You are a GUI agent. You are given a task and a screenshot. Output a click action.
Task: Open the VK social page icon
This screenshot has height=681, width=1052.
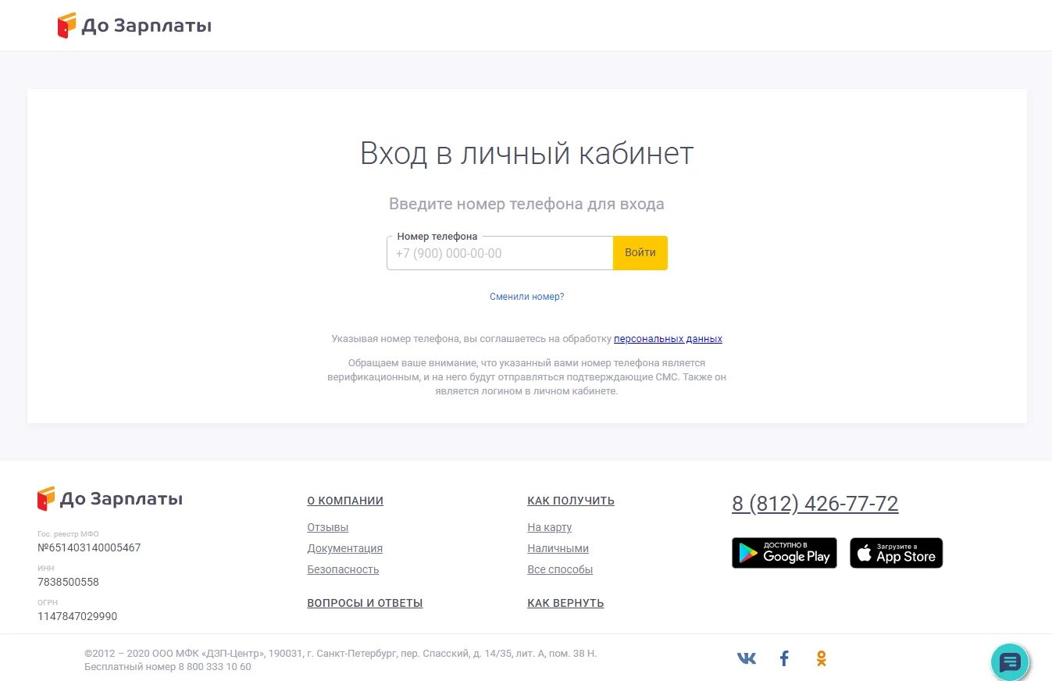[x=747, y=658]
